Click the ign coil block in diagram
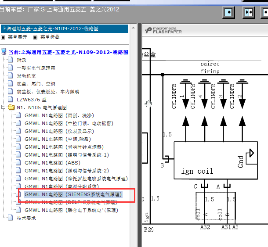This screenshot has width=268, height=247. [216, 161]
